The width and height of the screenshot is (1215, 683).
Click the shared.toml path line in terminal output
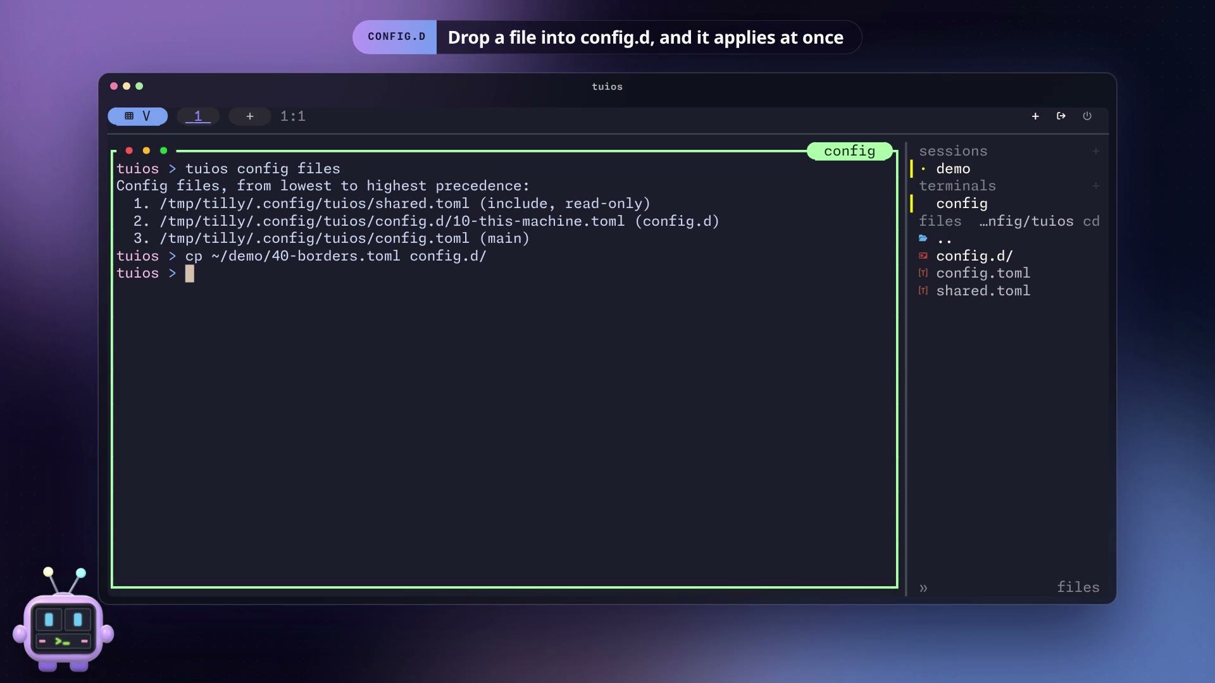tap(392, 204)
